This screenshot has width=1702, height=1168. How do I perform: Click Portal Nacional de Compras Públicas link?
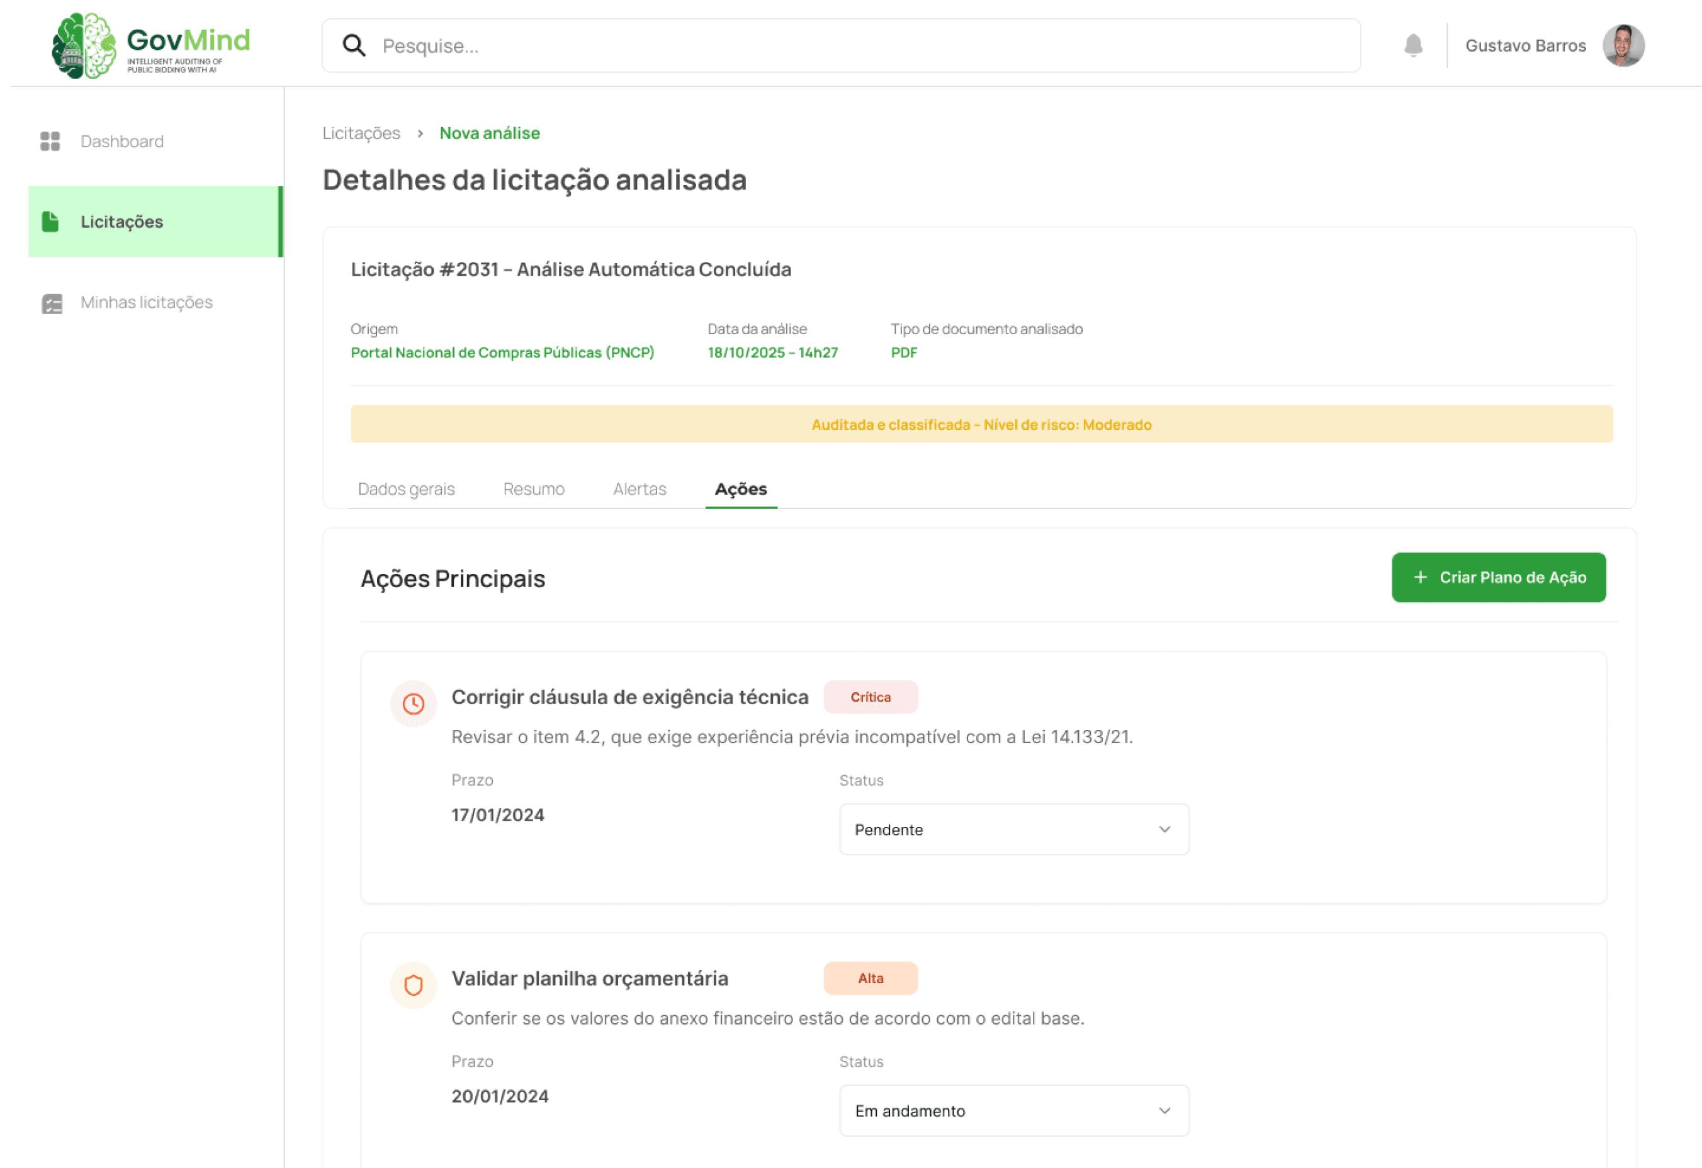502,353
